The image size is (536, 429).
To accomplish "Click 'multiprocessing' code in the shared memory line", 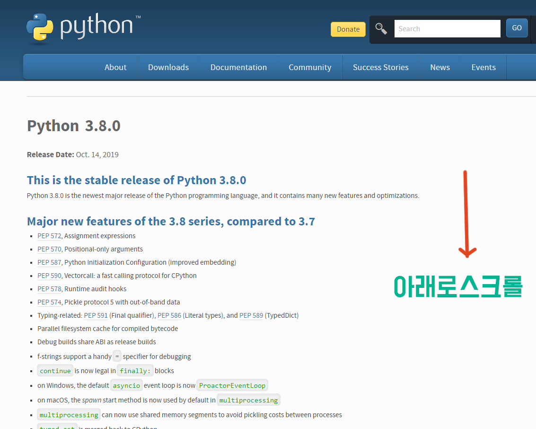I will (x=69, y=415).
